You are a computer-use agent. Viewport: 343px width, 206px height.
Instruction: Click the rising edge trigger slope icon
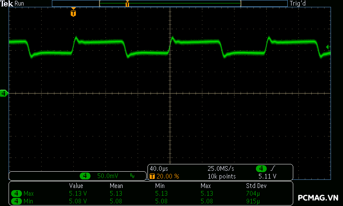pyautogui.click(x=273, y=169)
